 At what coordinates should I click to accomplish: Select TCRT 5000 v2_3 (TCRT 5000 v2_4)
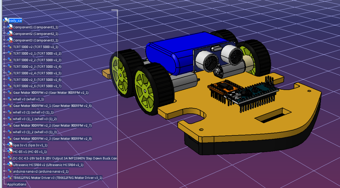[37, 66]
